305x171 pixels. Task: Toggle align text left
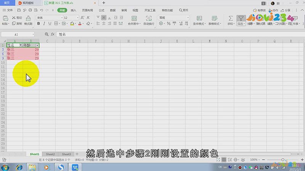pos(98,24)
